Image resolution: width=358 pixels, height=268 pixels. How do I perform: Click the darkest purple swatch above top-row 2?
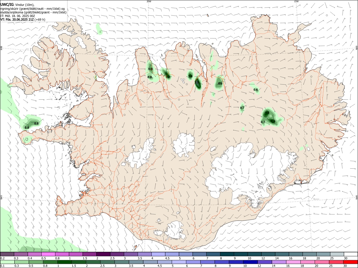(103, 254)
